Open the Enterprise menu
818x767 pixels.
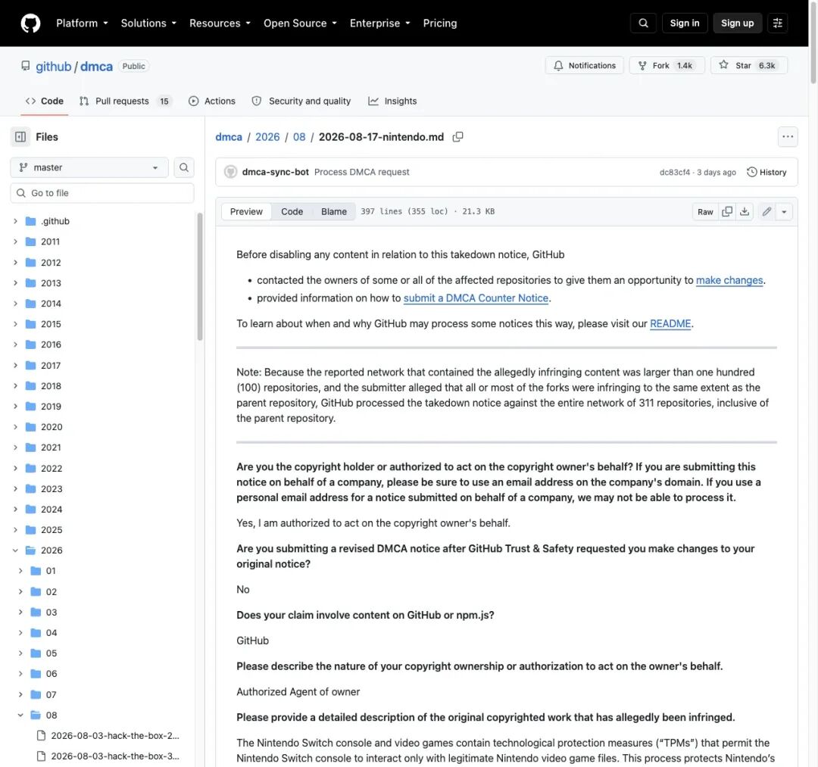[379, 23]
